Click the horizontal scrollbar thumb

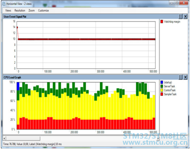tap(23, 138)
